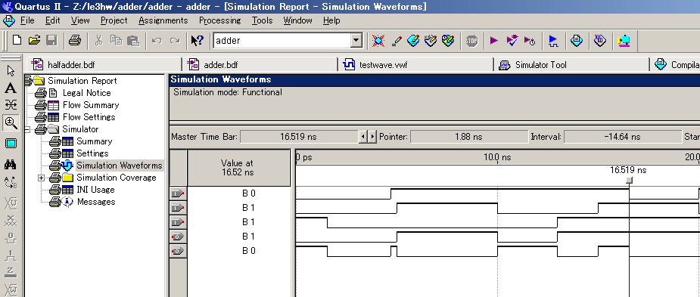Open the Settings icon with red burst
Image resolution: width=700 pixels, height=297 pixels.
(x=378, y=41)
